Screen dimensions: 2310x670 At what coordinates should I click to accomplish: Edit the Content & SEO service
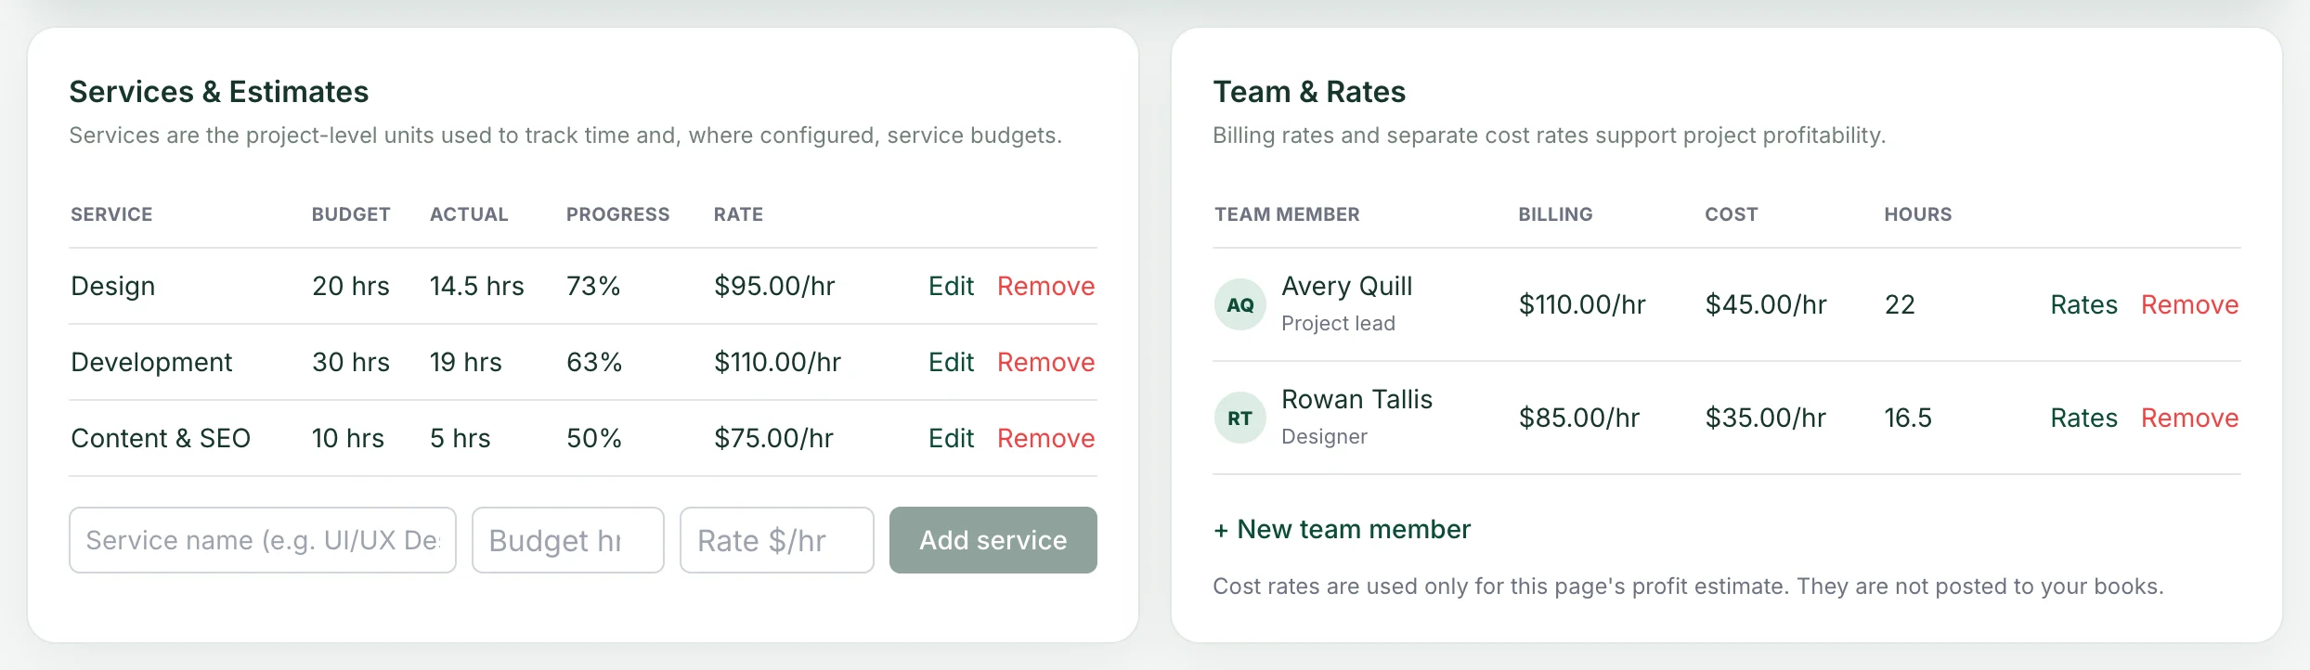951,438
